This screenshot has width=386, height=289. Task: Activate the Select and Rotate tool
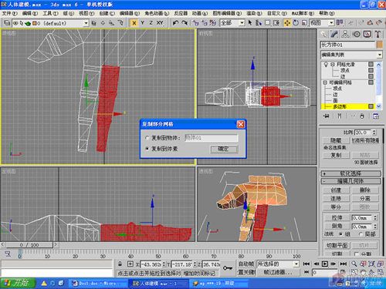click(x=296, y=23)
